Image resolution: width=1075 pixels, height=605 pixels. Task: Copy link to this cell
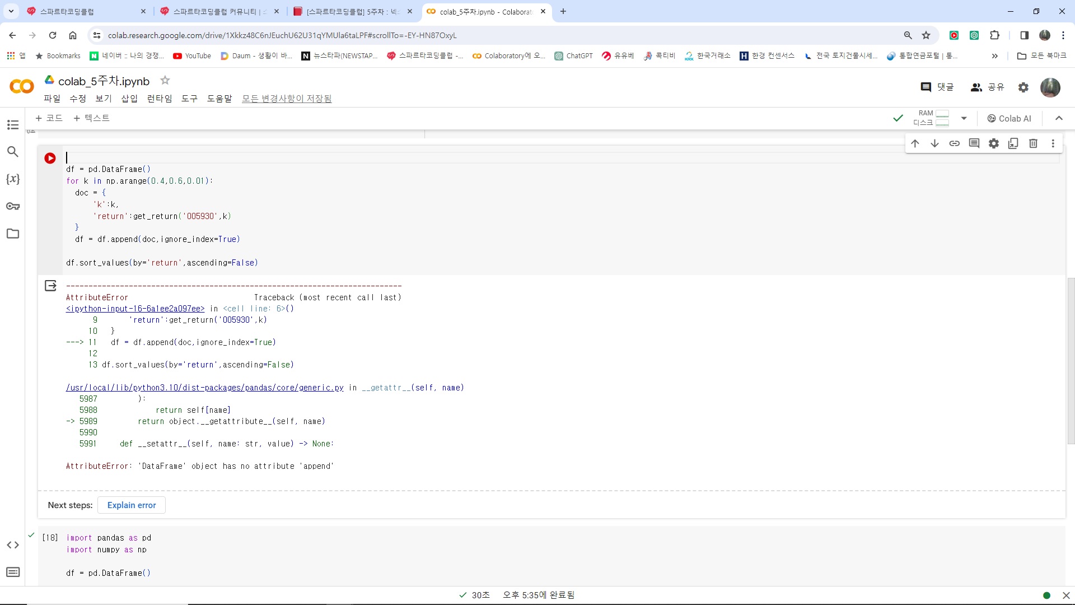954,143
